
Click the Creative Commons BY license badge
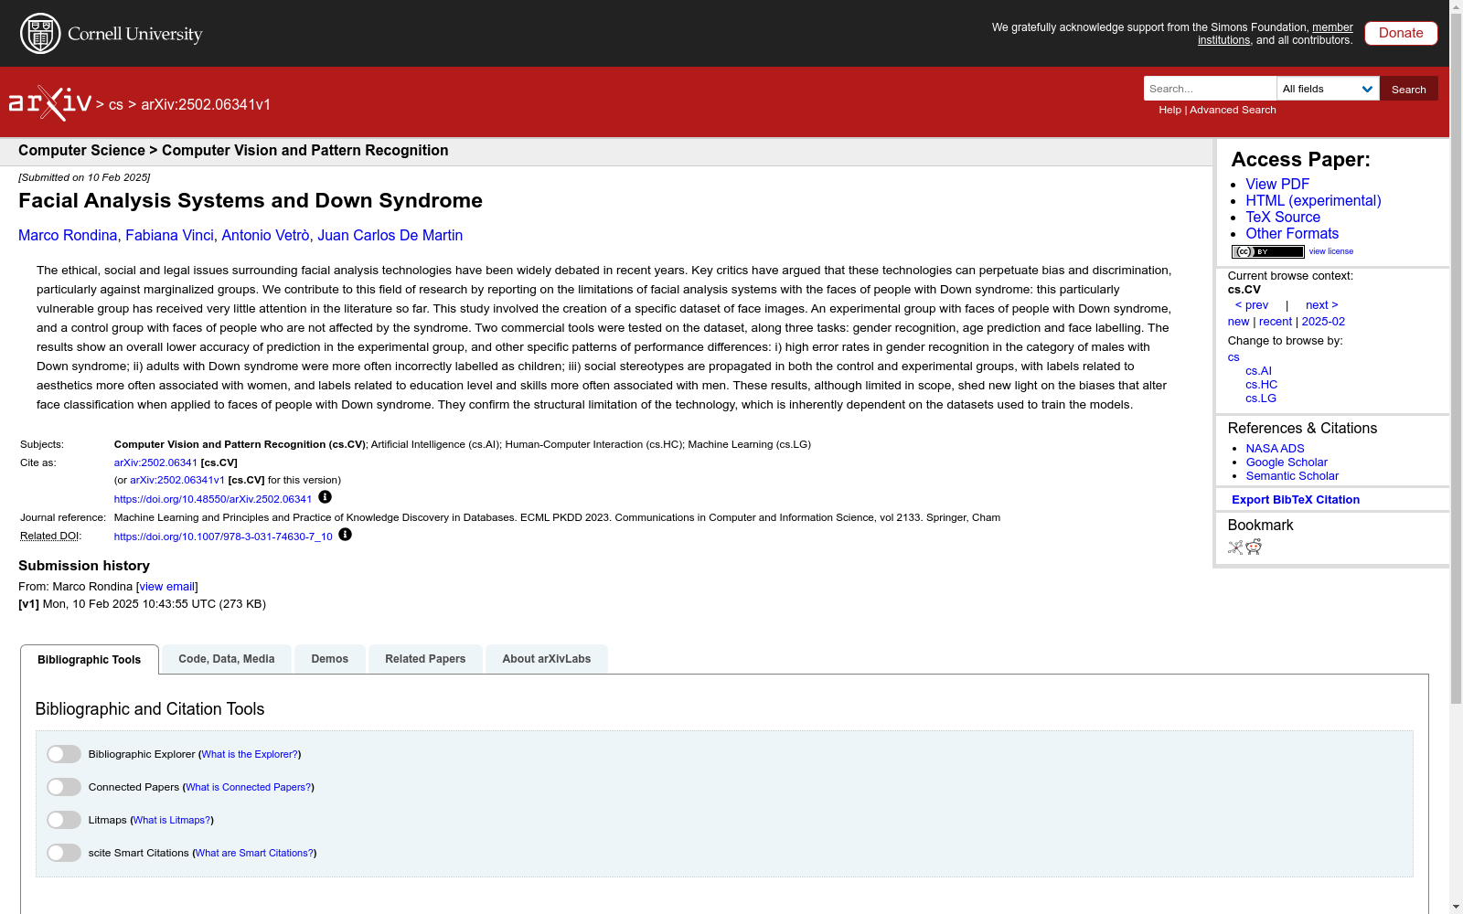pos(1267,251)
